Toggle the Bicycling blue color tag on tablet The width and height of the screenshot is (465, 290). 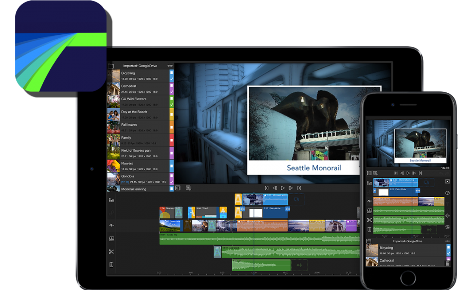click(x=171, y=76)
